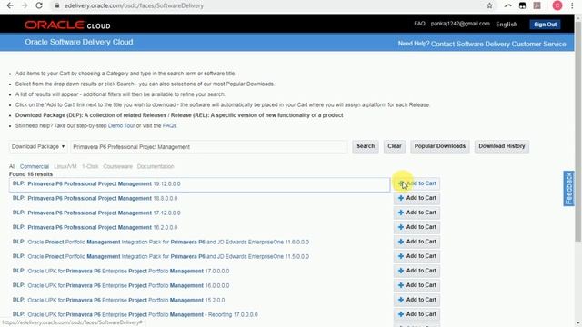Add Primavera P6 Professional 19.12.0.0.0 to cart

pos(416,183)
